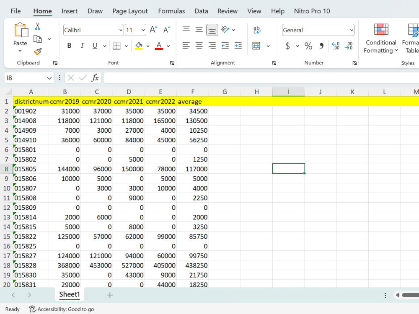
Task: Switch to the Page Layout tab
Action: [x=130, y=11]
